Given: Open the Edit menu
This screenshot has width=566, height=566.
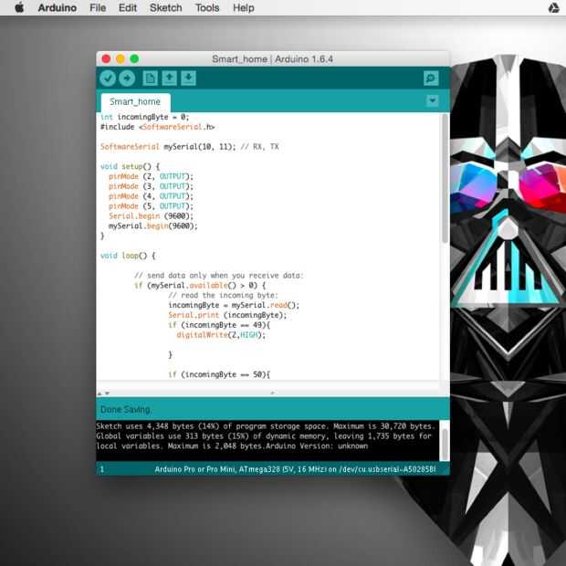Looking at the screenshot, I should 128,7.
